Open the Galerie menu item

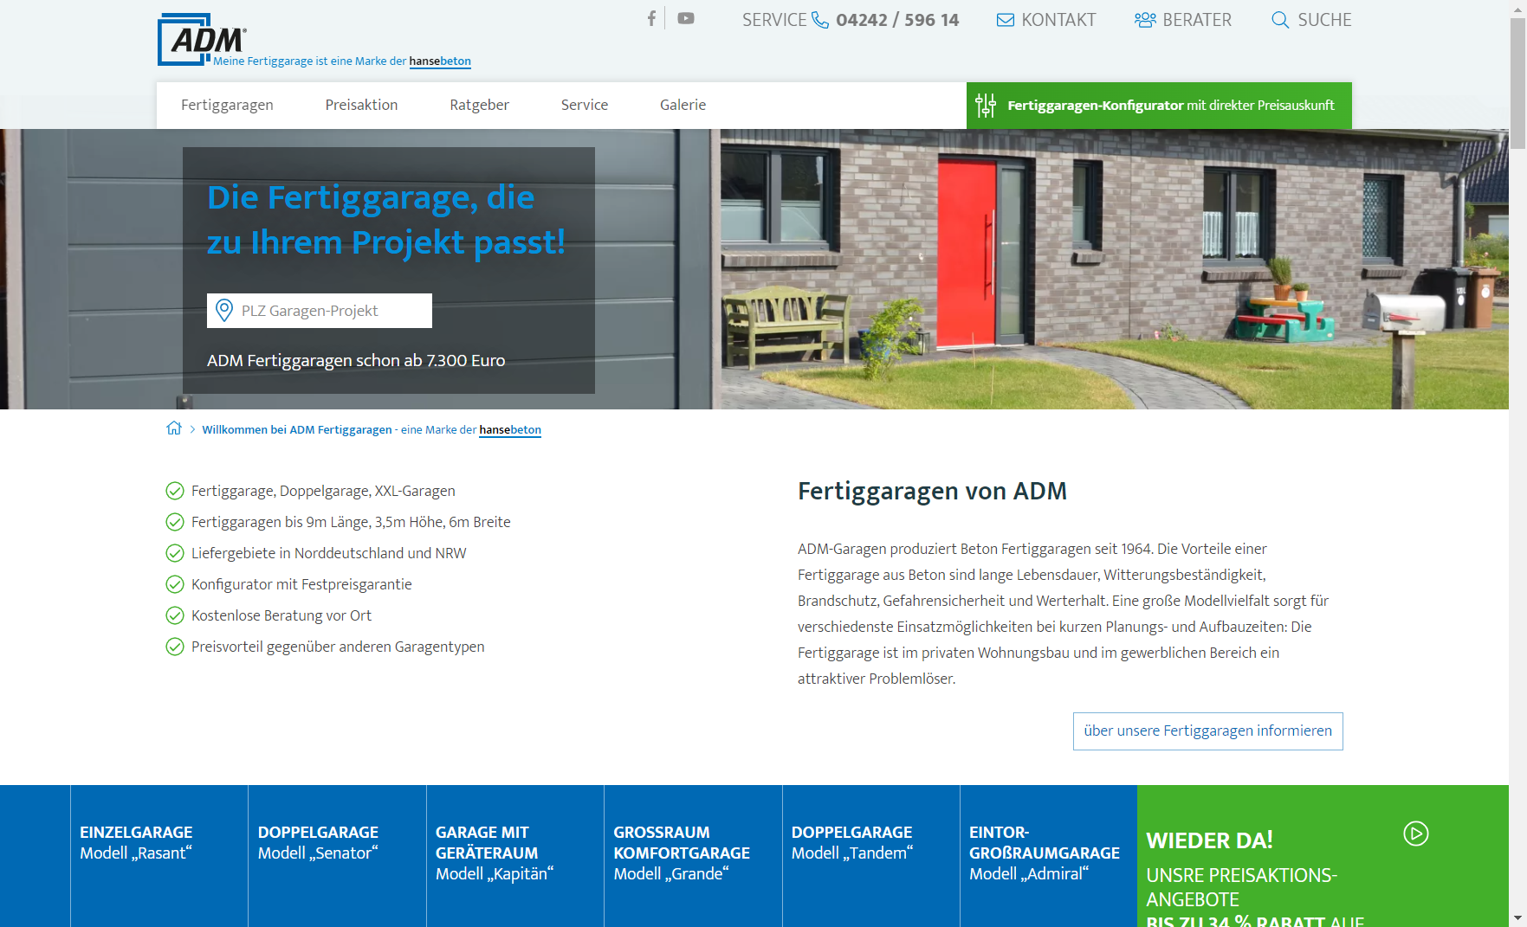[x=683, y=106]
